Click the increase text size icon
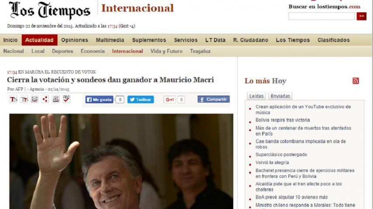This screenshot has width=373, height=209. tap(13, 99)
